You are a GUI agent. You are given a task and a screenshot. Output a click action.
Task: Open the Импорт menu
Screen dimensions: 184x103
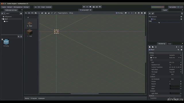click(9, 7)
